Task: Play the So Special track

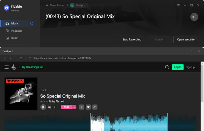Action: [x=43, y=107]
